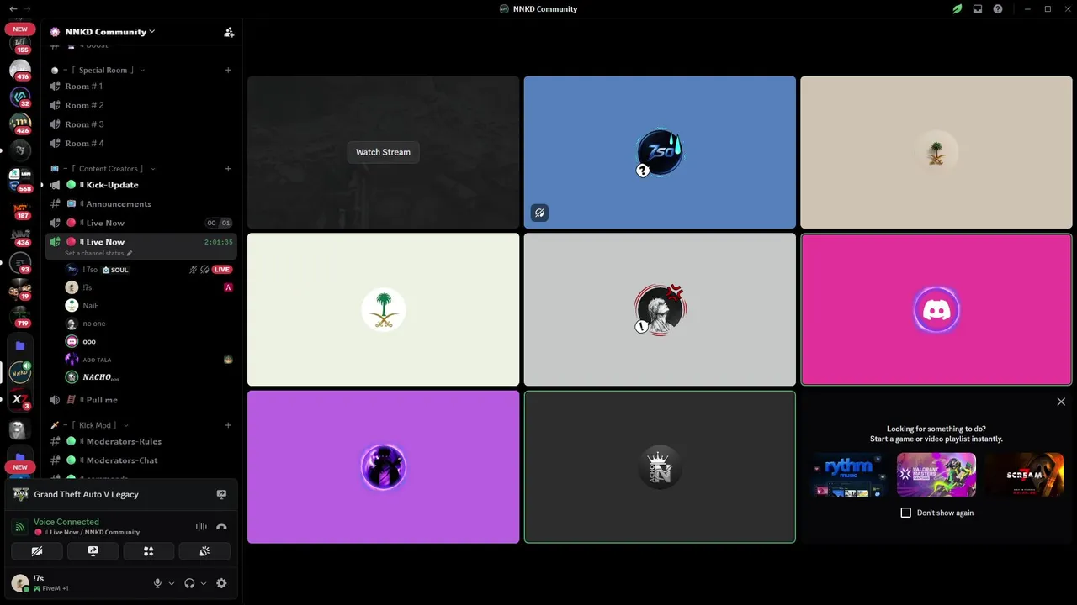Check the Don't show again checkbox
Screen dimensions: 1077x605
[905, 513]
